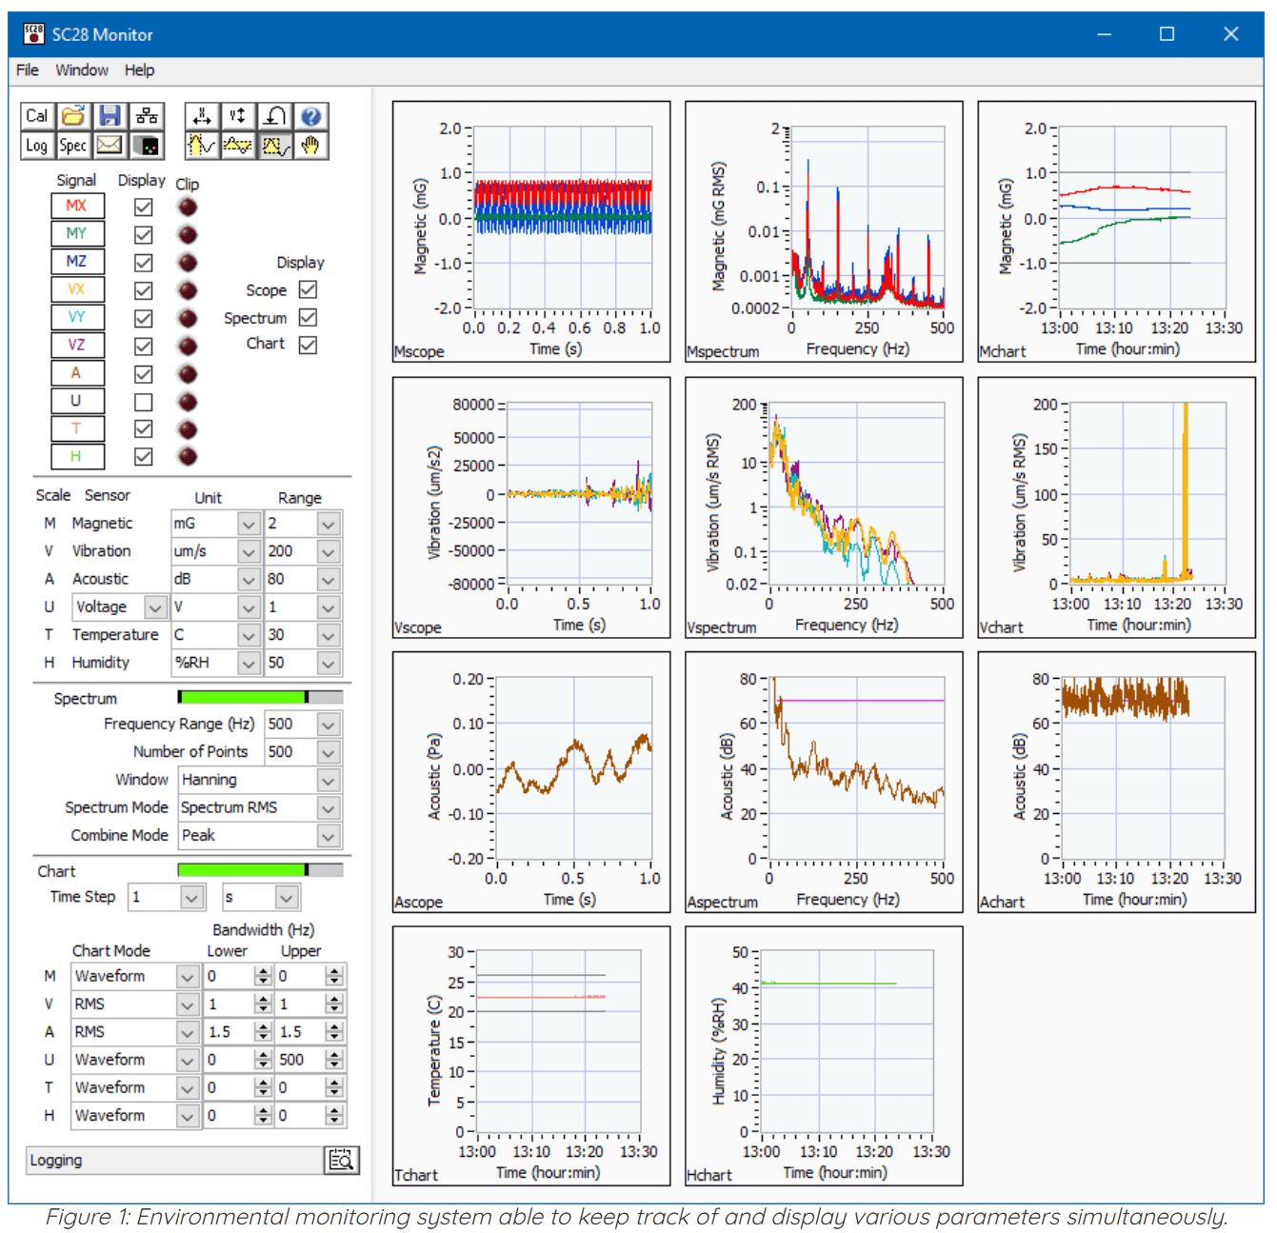1277x1233 pixels.
Task: Open help with the blue question icon
Action: 310,116
